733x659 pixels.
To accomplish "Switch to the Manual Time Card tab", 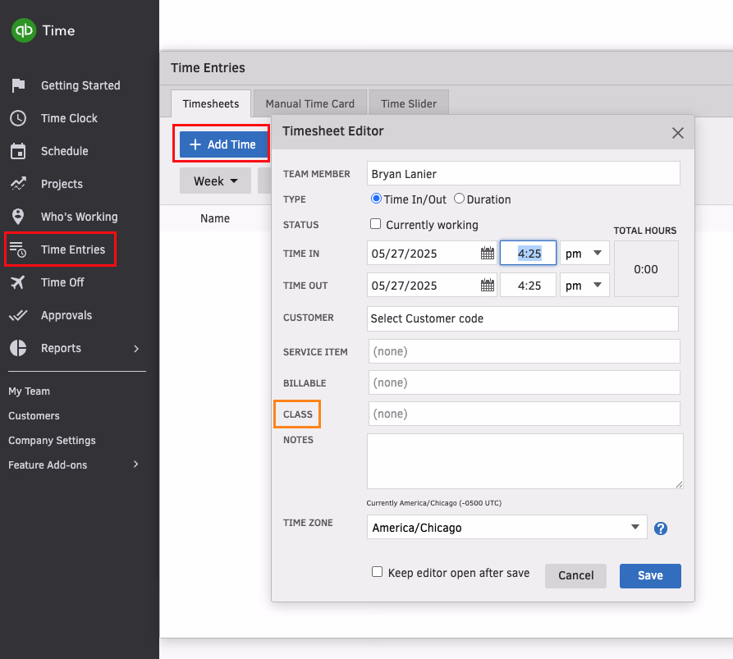I will tap(310, 103).
